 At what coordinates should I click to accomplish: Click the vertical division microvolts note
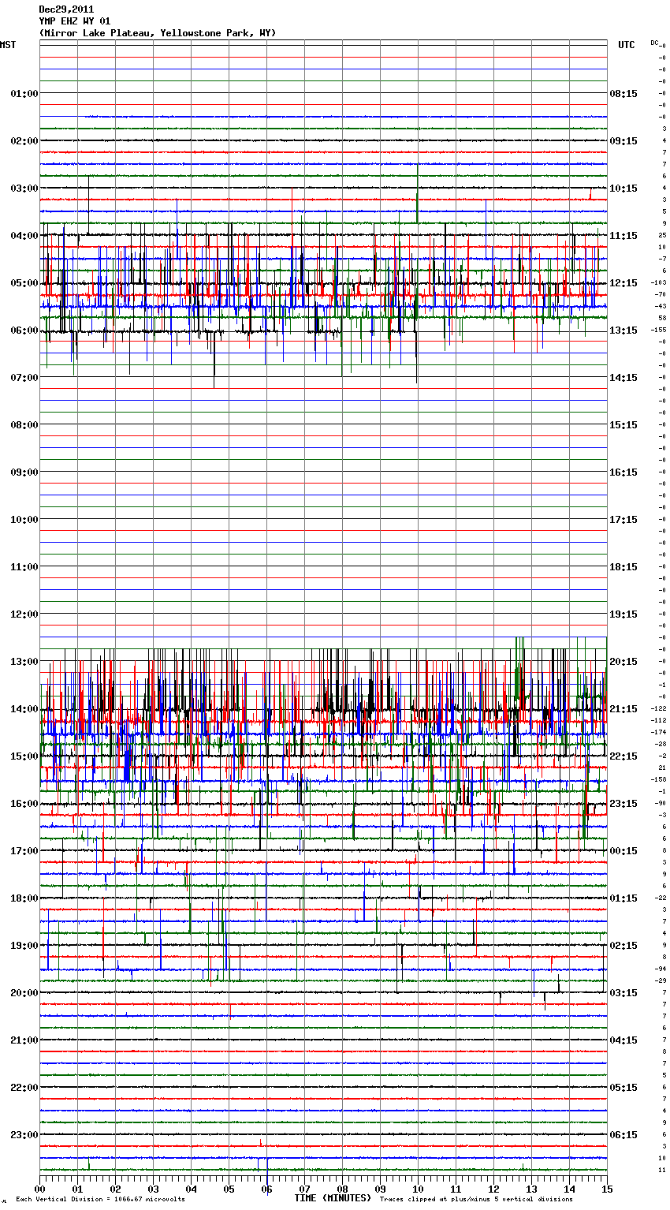click(x=101, y=1200)
